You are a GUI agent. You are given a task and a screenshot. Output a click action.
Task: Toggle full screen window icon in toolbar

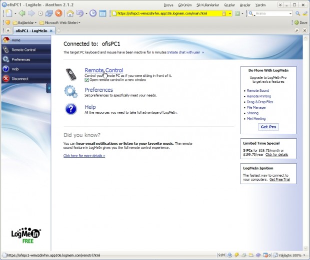[x=102, y=13]
